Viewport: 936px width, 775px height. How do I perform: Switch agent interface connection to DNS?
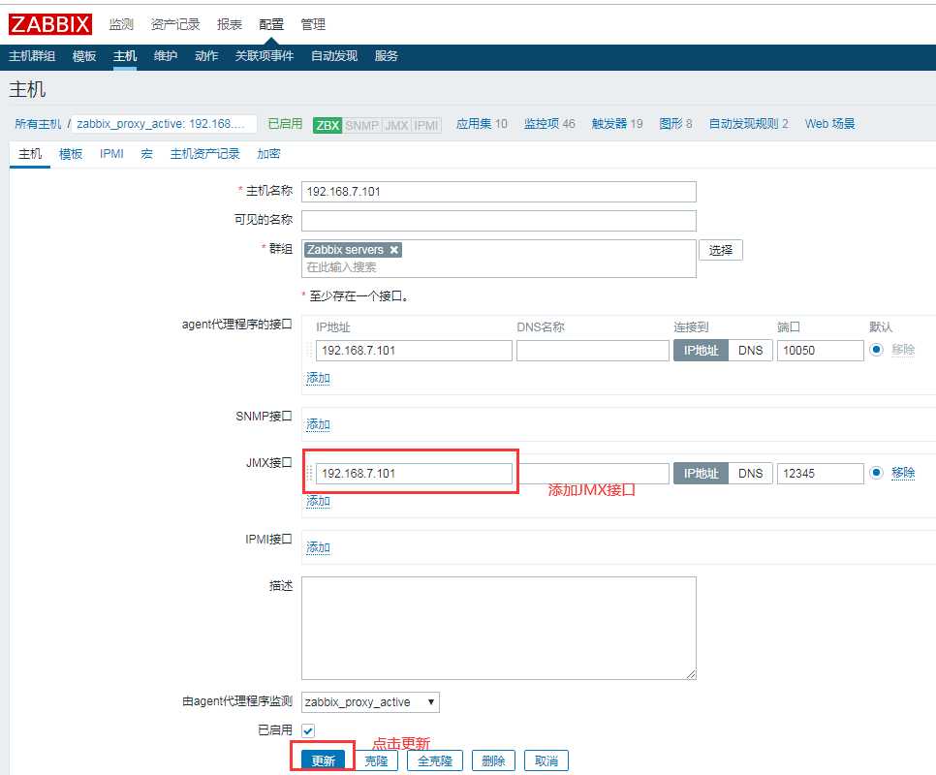point(750,351)
